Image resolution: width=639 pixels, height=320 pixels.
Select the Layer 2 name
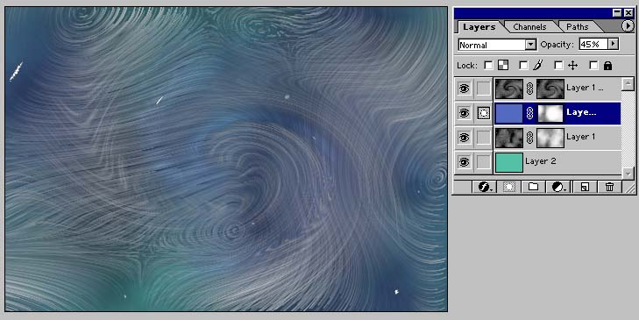point(540,161)
